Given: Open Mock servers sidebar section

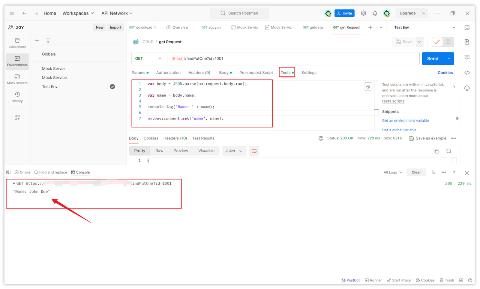Looking at the screenshot, I should pyautogui.click(x=17, y=79).
